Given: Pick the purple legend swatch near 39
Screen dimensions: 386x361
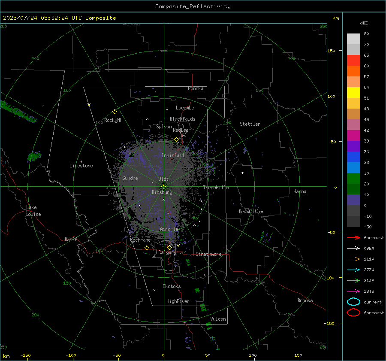Looking at the screenshot, I should tap(353, 146).
